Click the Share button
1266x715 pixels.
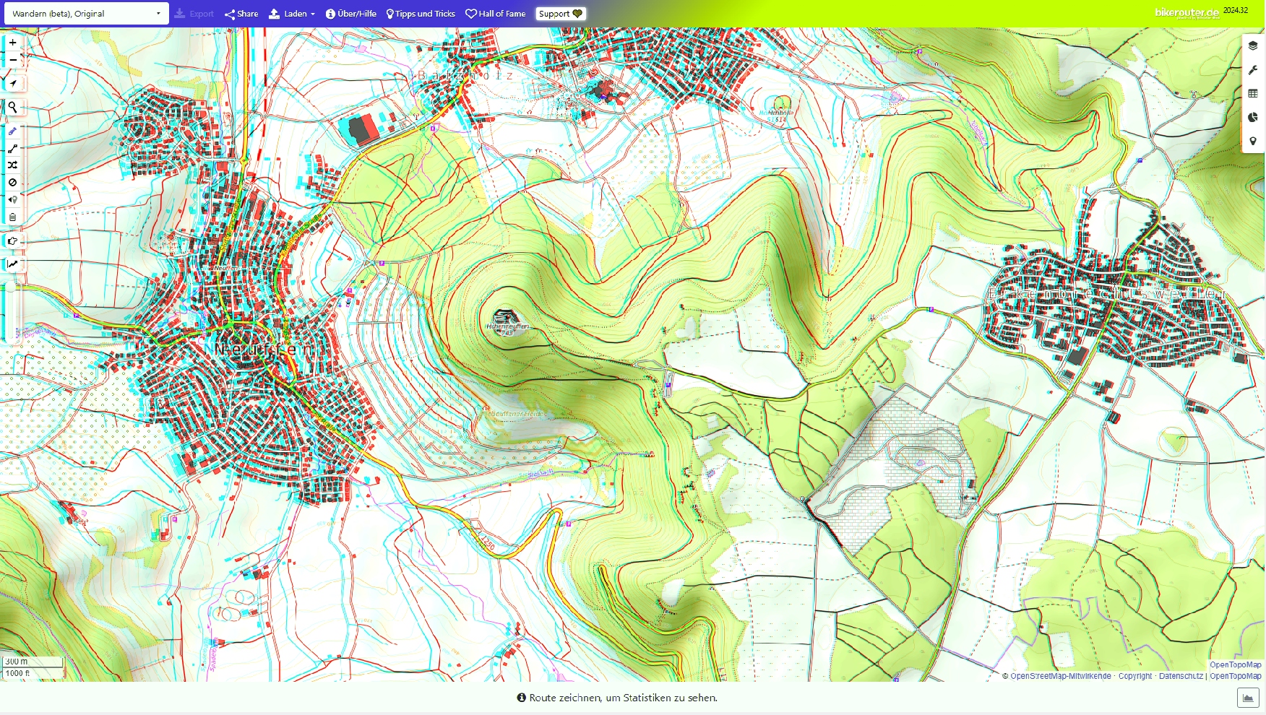[x=241, y=14]
